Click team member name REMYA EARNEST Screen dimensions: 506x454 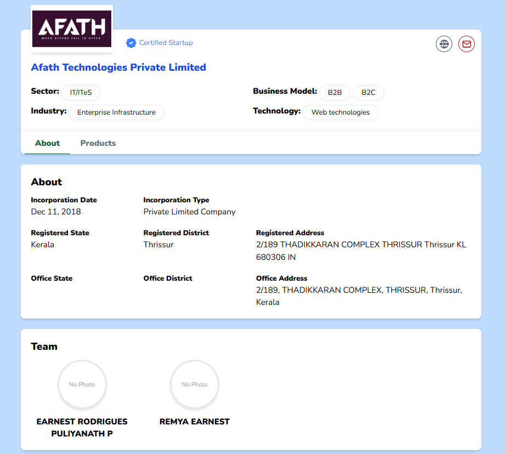[x=195, y=422]
